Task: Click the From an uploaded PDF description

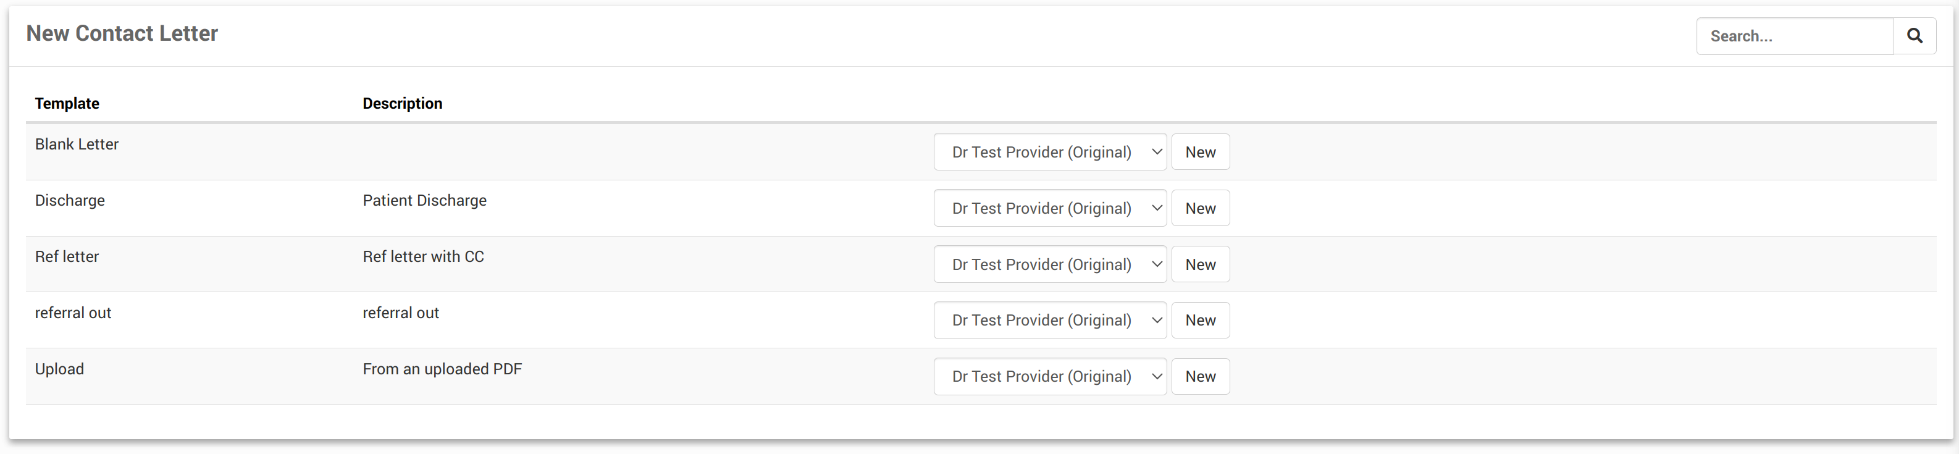Action: (442, 369)
